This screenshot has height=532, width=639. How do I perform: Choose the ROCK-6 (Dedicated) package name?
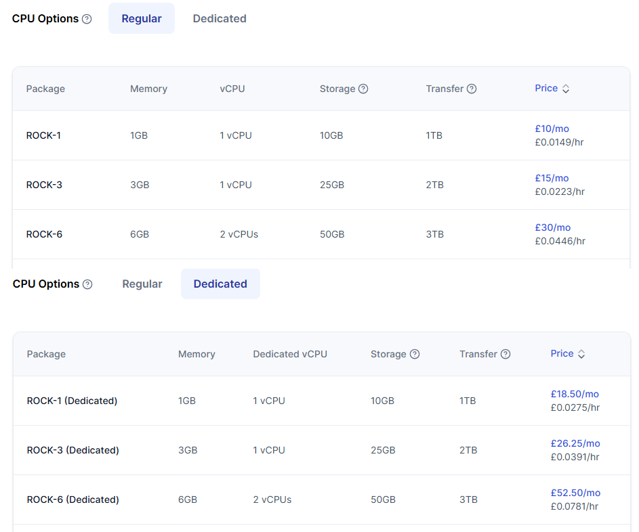(73, 500)
